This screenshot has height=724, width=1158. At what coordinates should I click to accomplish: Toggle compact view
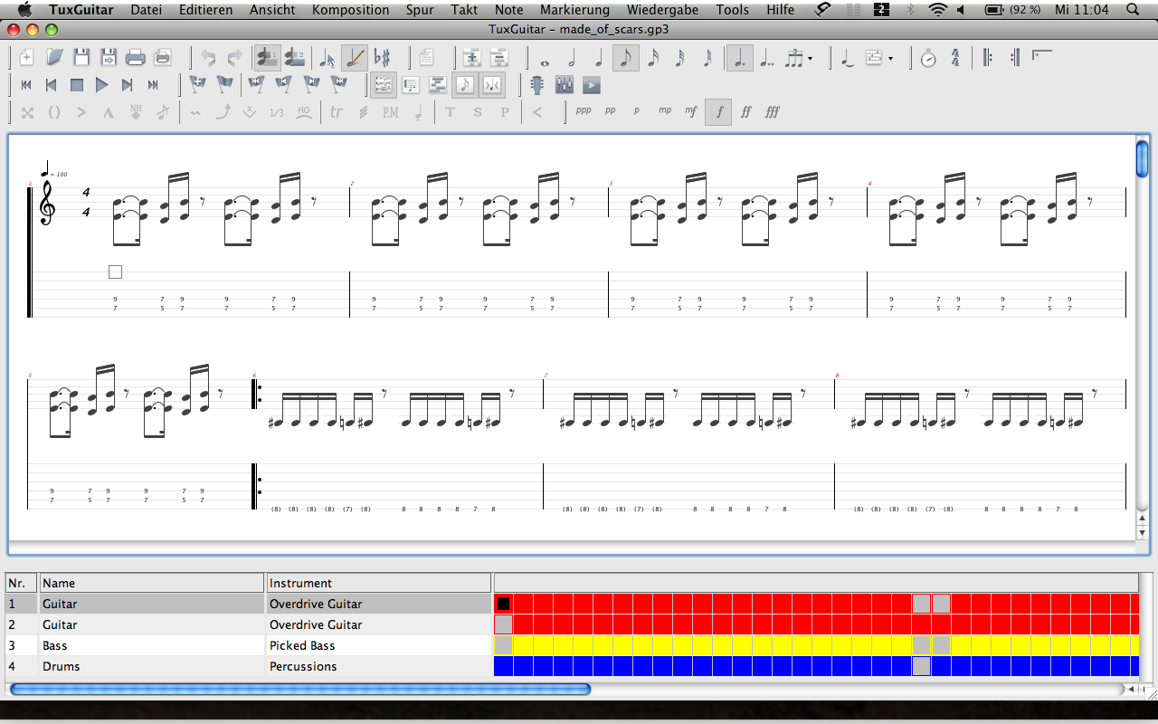(492, 85)
